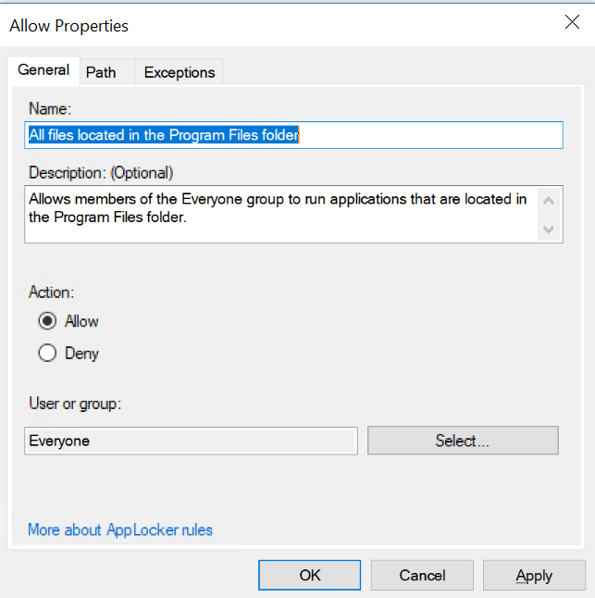The image size is (595, 598).
Task: Click inside the Description text box
Action: coord(279,215)
